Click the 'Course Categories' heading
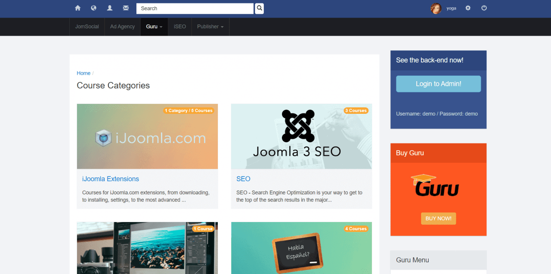Image resolution: width=551 pixels, height=274 pixels. [x=113, y=85]
